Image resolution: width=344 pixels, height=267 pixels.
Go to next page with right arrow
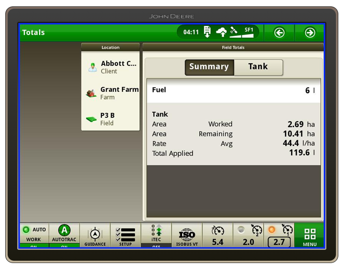(310, 33)
